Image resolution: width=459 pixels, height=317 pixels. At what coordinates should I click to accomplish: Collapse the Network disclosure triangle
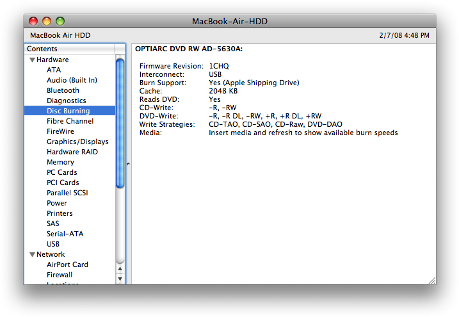point(33,254)
